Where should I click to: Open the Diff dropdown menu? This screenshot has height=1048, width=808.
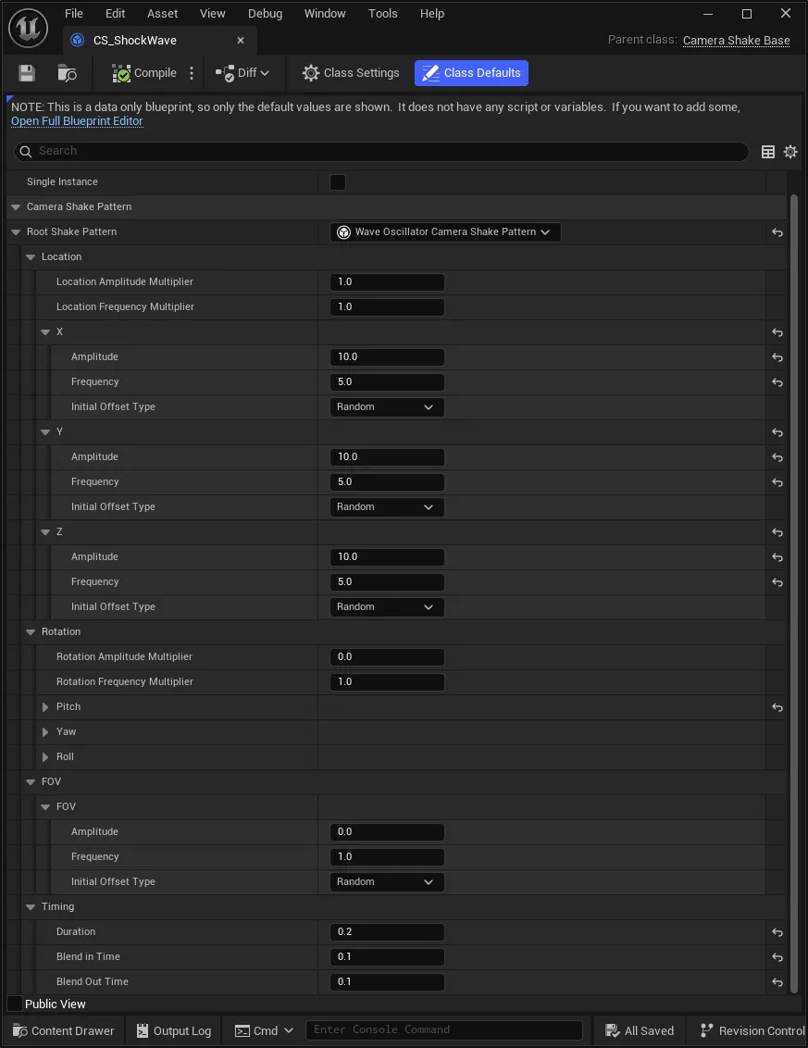tap(242, 73)
